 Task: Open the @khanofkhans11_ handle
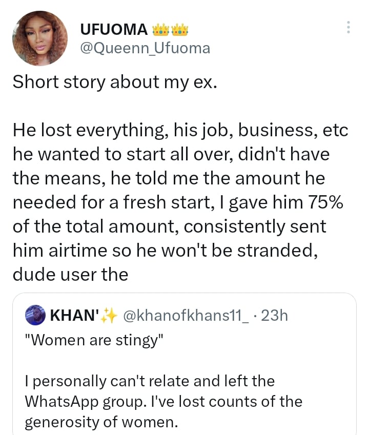186,316
